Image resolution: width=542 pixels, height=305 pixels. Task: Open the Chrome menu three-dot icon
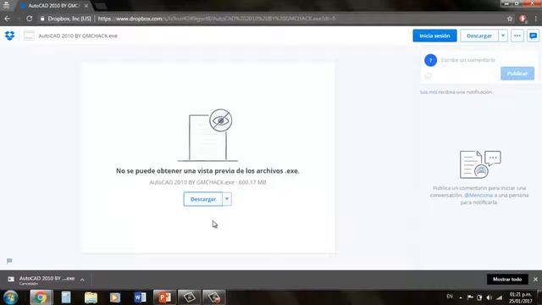[535, 19]
